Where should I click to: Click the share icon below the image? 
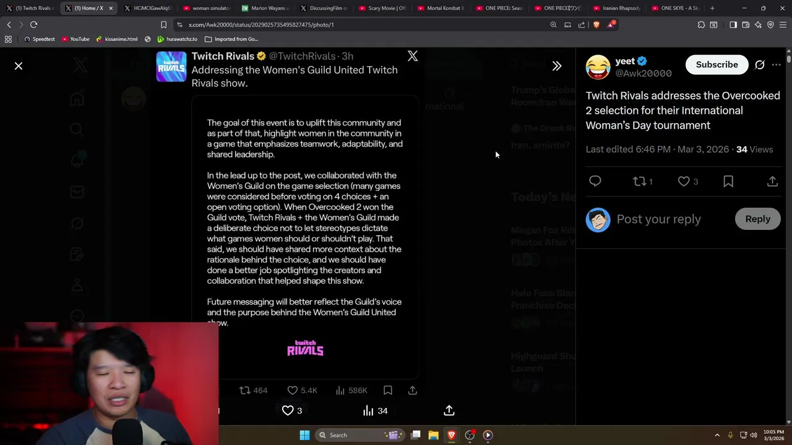pyautogui.click(x=449, y=410)
